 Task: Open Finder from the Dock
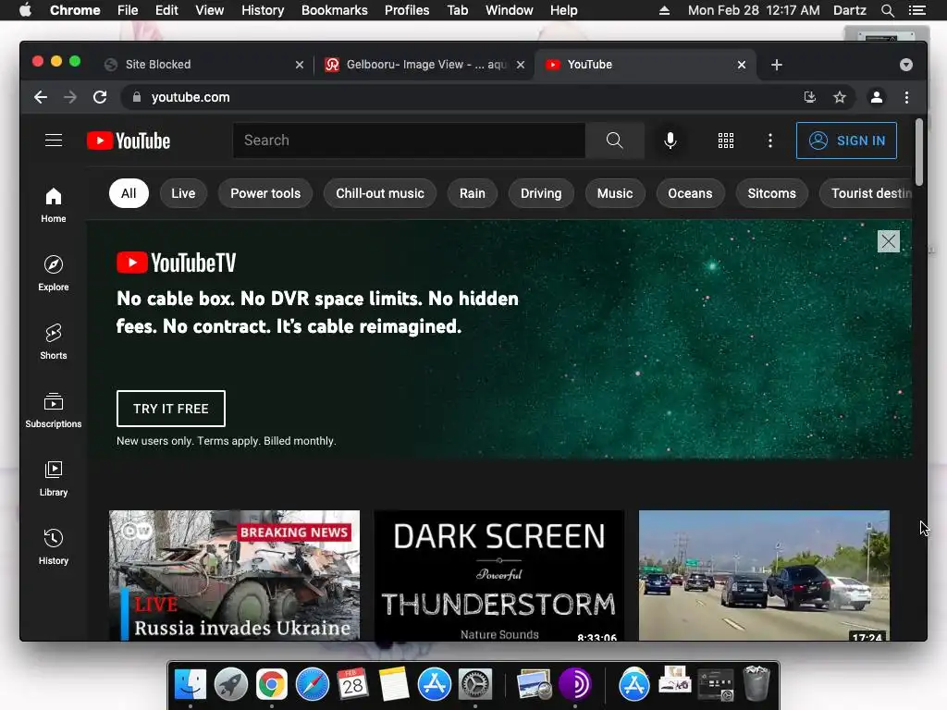tap(191, 684)
